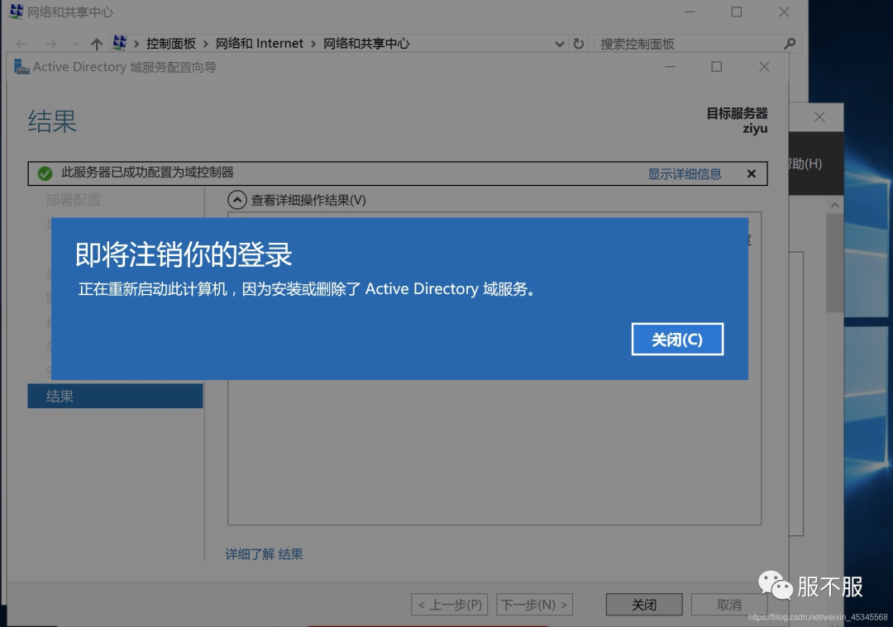The width and height of the screenshot is (893, 627).
Task: Click the 即将注销你的登录 heading
Action: pos(184,254)
